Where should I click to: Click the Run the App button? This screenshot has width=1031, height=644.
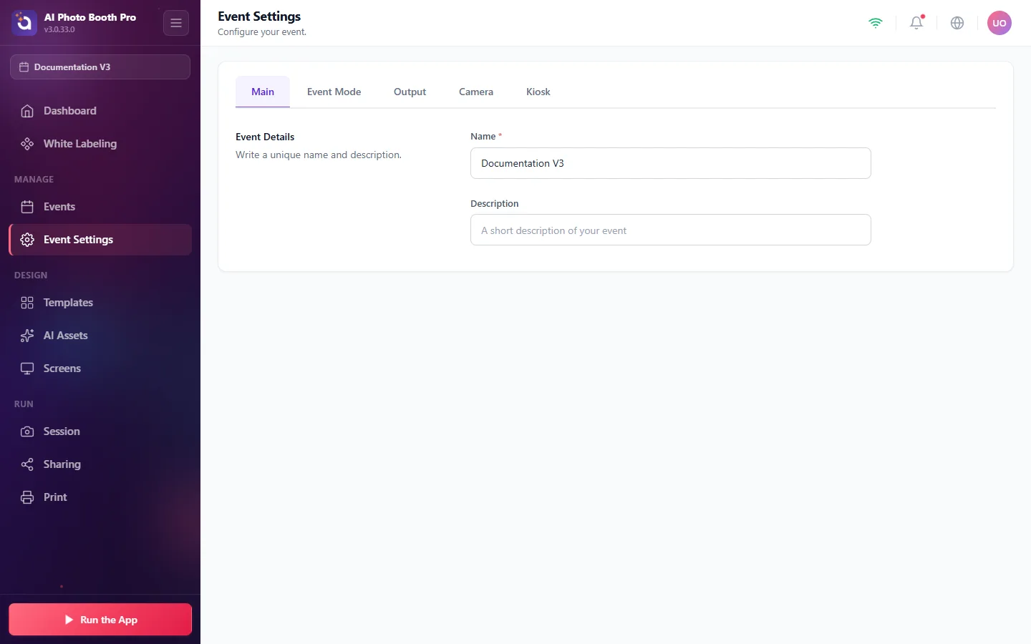pos(100,620)
